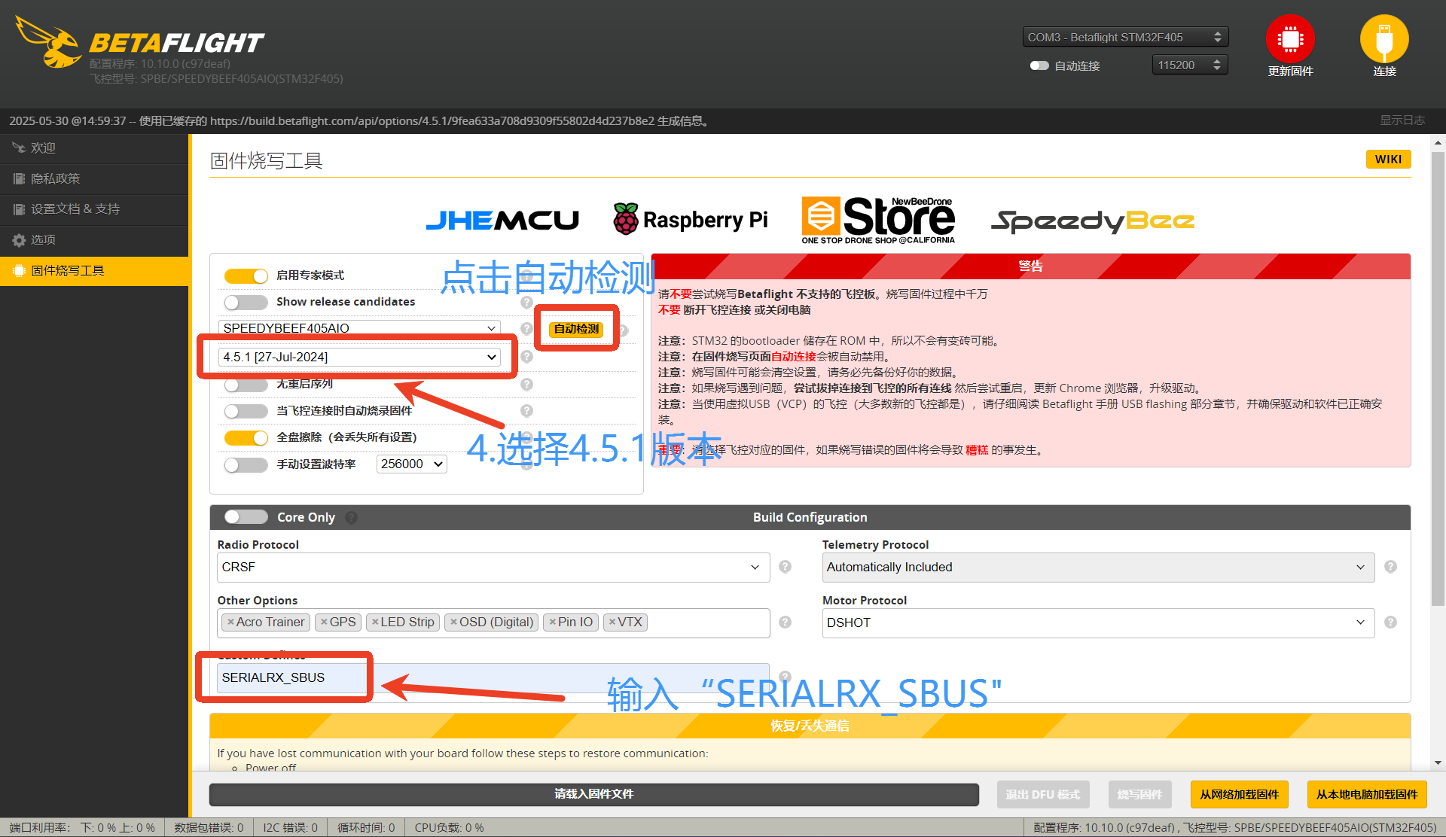The image size is (1446, 837).
Task: Click the Custom Defines SERIALRX_SBUS input field
Action: tap(493, 677)
